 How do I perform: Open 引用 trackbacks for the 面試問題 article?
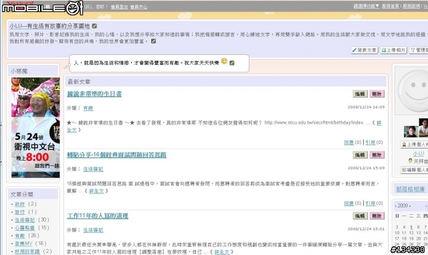coord(370,203)
